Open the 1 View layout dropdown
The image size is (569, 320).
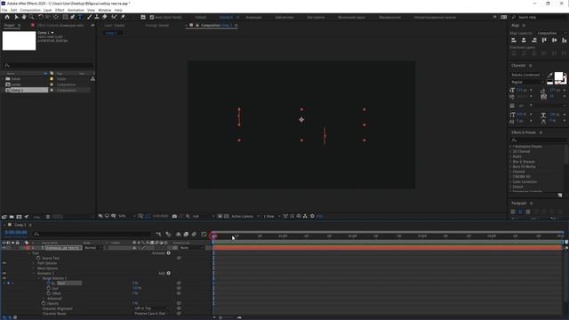(271, 216)
